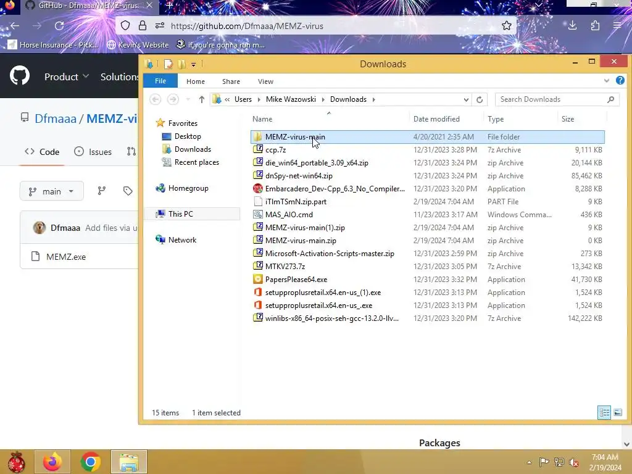Go up one folder level in Explorer
The image size is (632, 474).
pyautogui.click(x=202, y=99)
